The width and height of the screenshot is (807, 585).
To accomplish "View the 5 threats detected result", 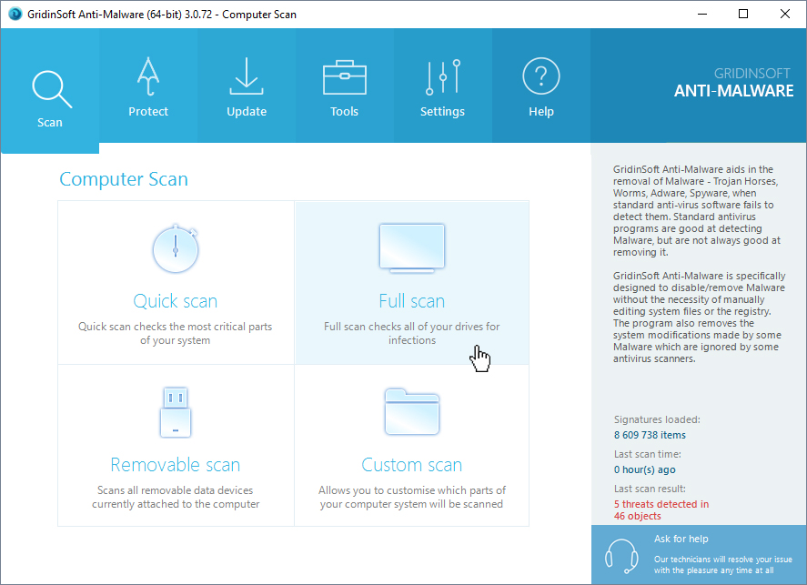I will click(661, 504).
